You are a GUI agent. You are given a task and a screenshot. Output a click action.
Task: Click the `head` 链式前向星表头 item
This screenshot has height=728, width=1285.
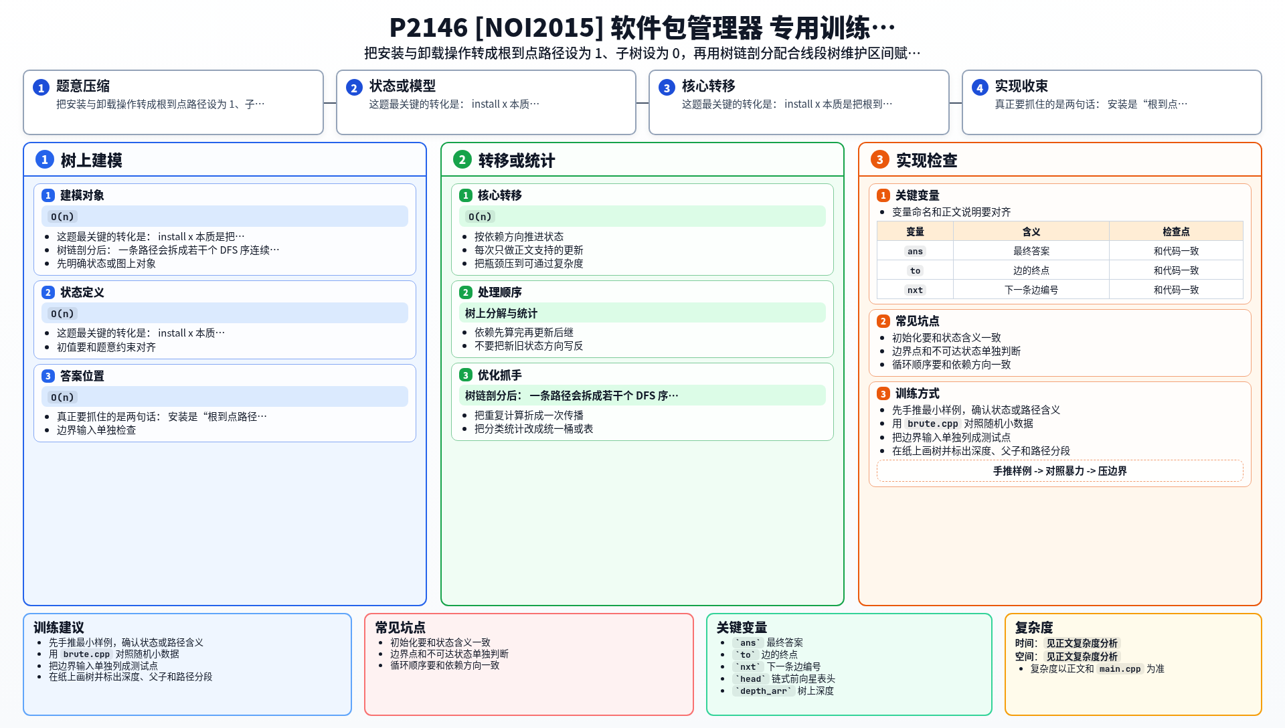point(783,679)
